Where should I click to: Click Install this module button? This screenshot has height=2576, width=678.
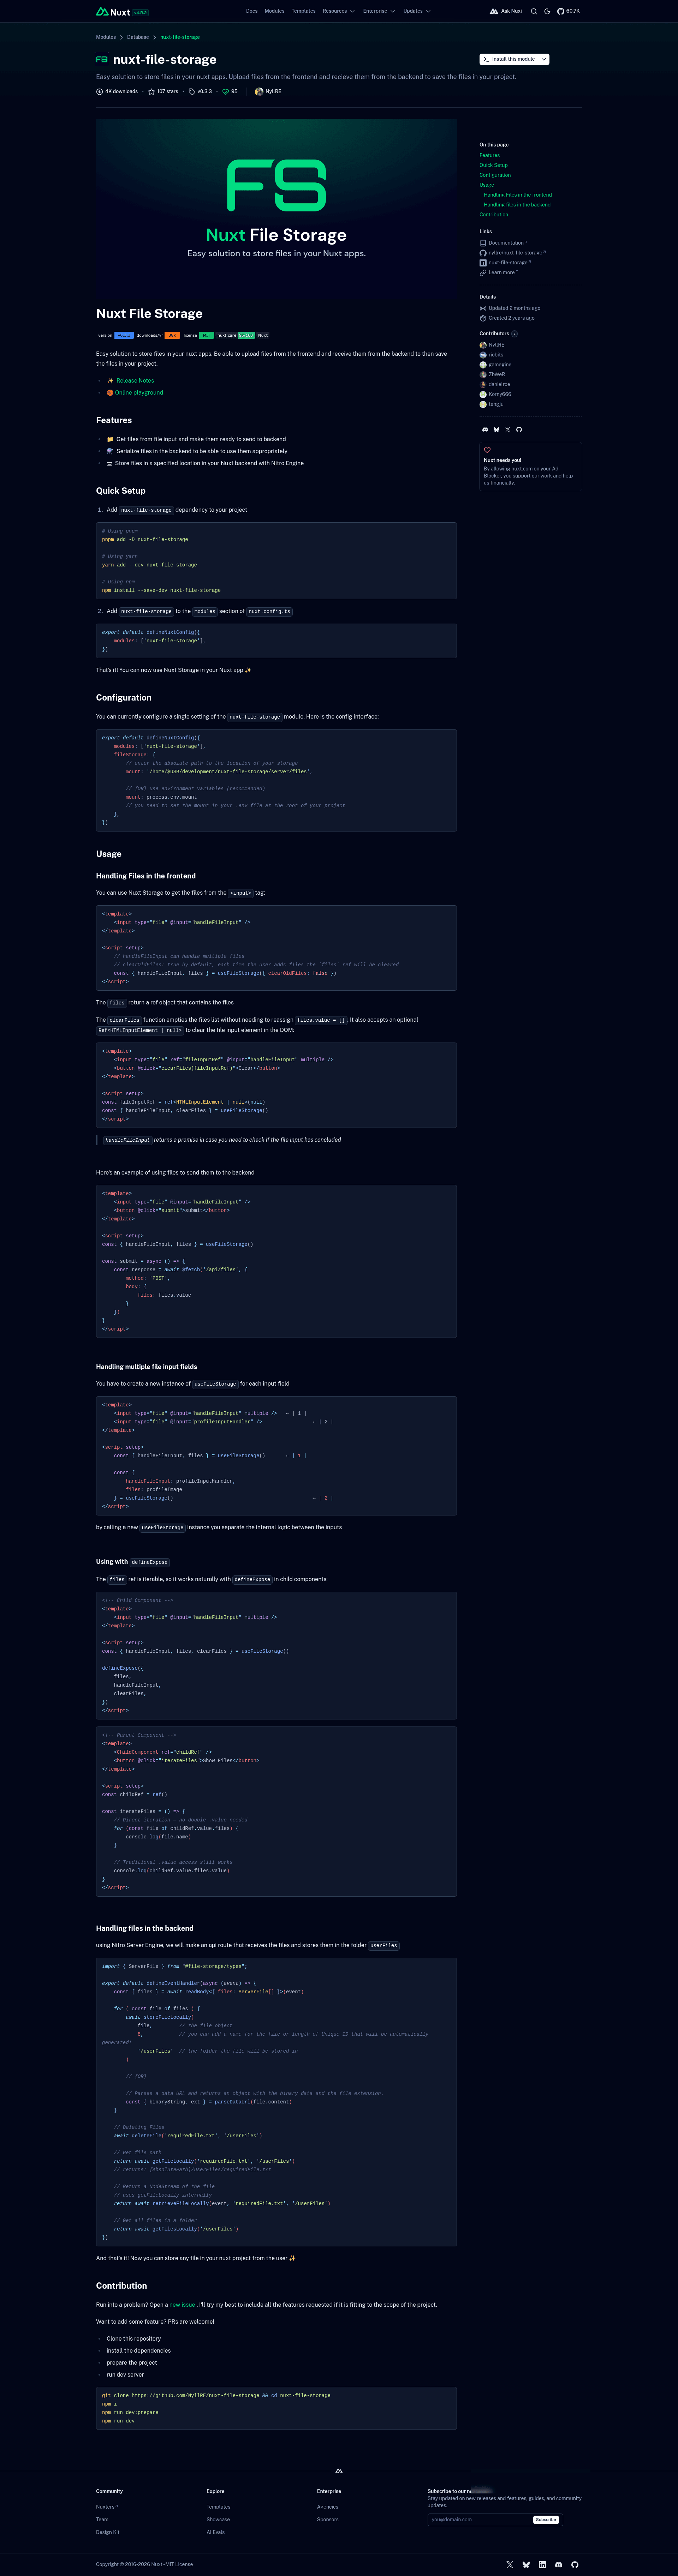509,59
